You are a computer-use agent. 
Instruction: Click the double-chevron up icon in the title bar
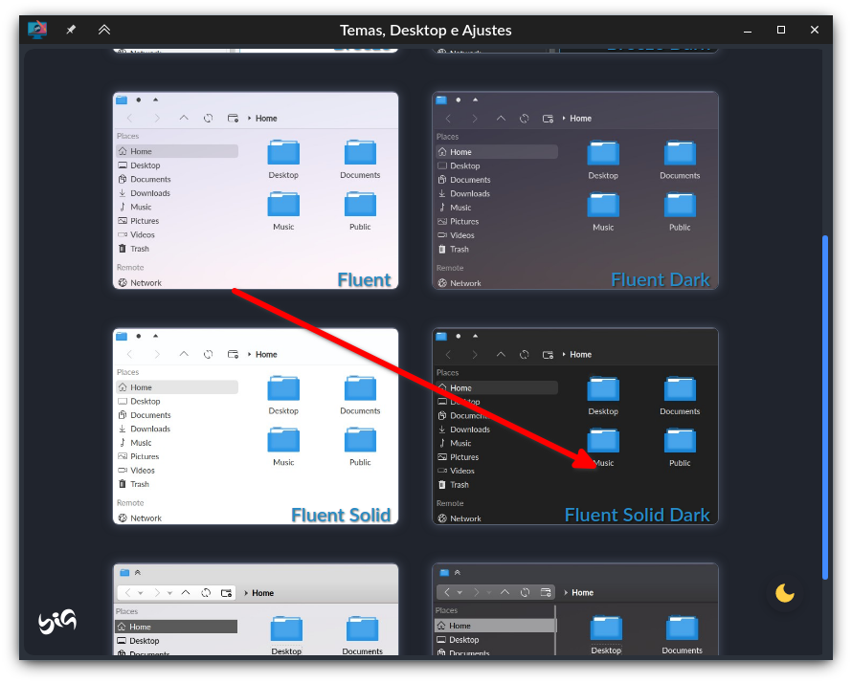point(104,30)
